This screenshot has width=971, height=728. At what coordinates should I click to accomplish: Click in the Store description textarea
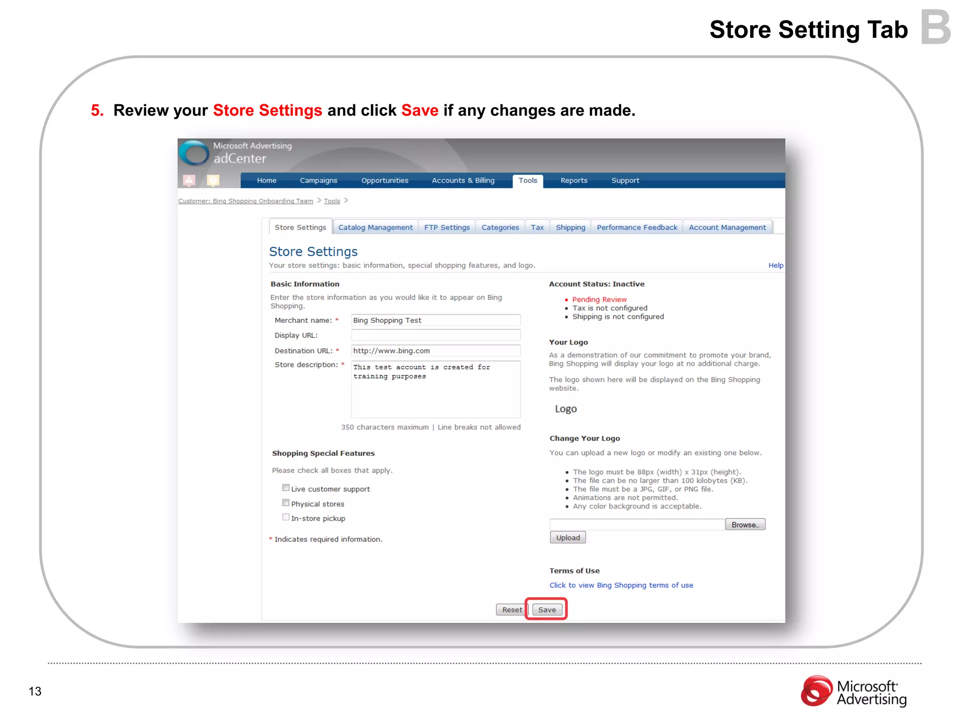click(x=436, y=389)
